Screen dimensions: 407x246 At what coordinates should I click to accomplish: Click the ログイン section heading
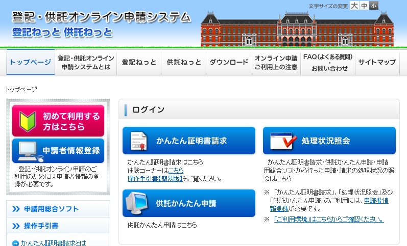click(x=149, y=110)
